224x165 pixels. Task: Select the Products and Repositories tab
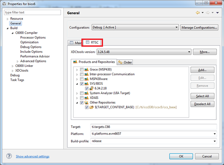coord(94,62)
